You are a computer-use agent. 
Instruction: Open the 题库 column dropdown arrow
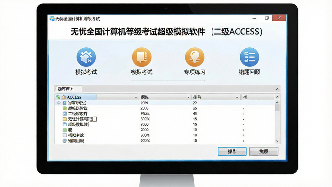point(188,97)
